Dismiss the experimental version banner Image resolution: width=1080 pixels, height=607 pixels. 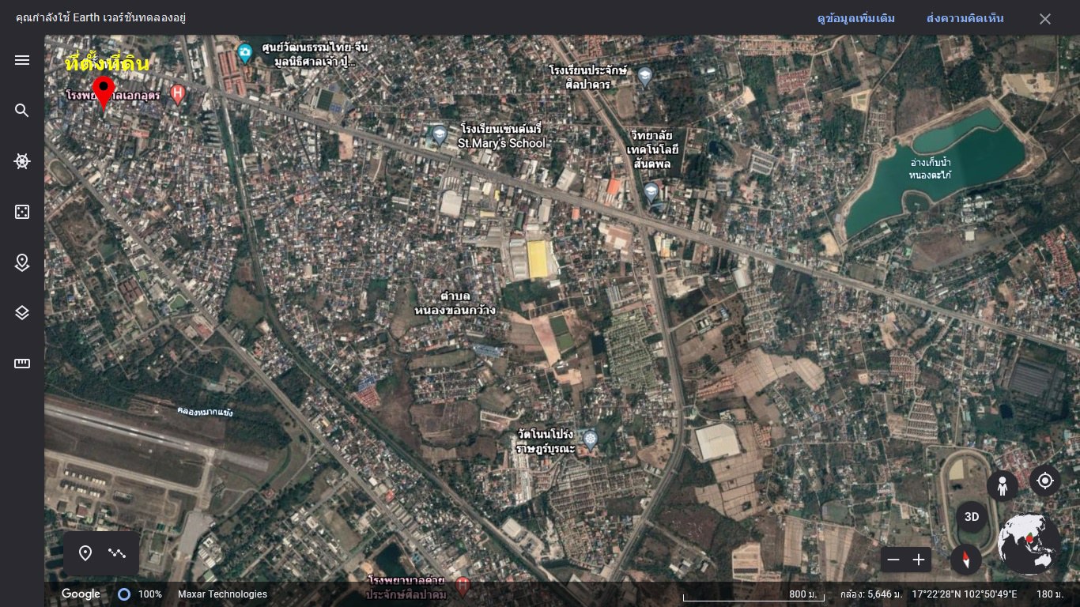[1045, 19]
